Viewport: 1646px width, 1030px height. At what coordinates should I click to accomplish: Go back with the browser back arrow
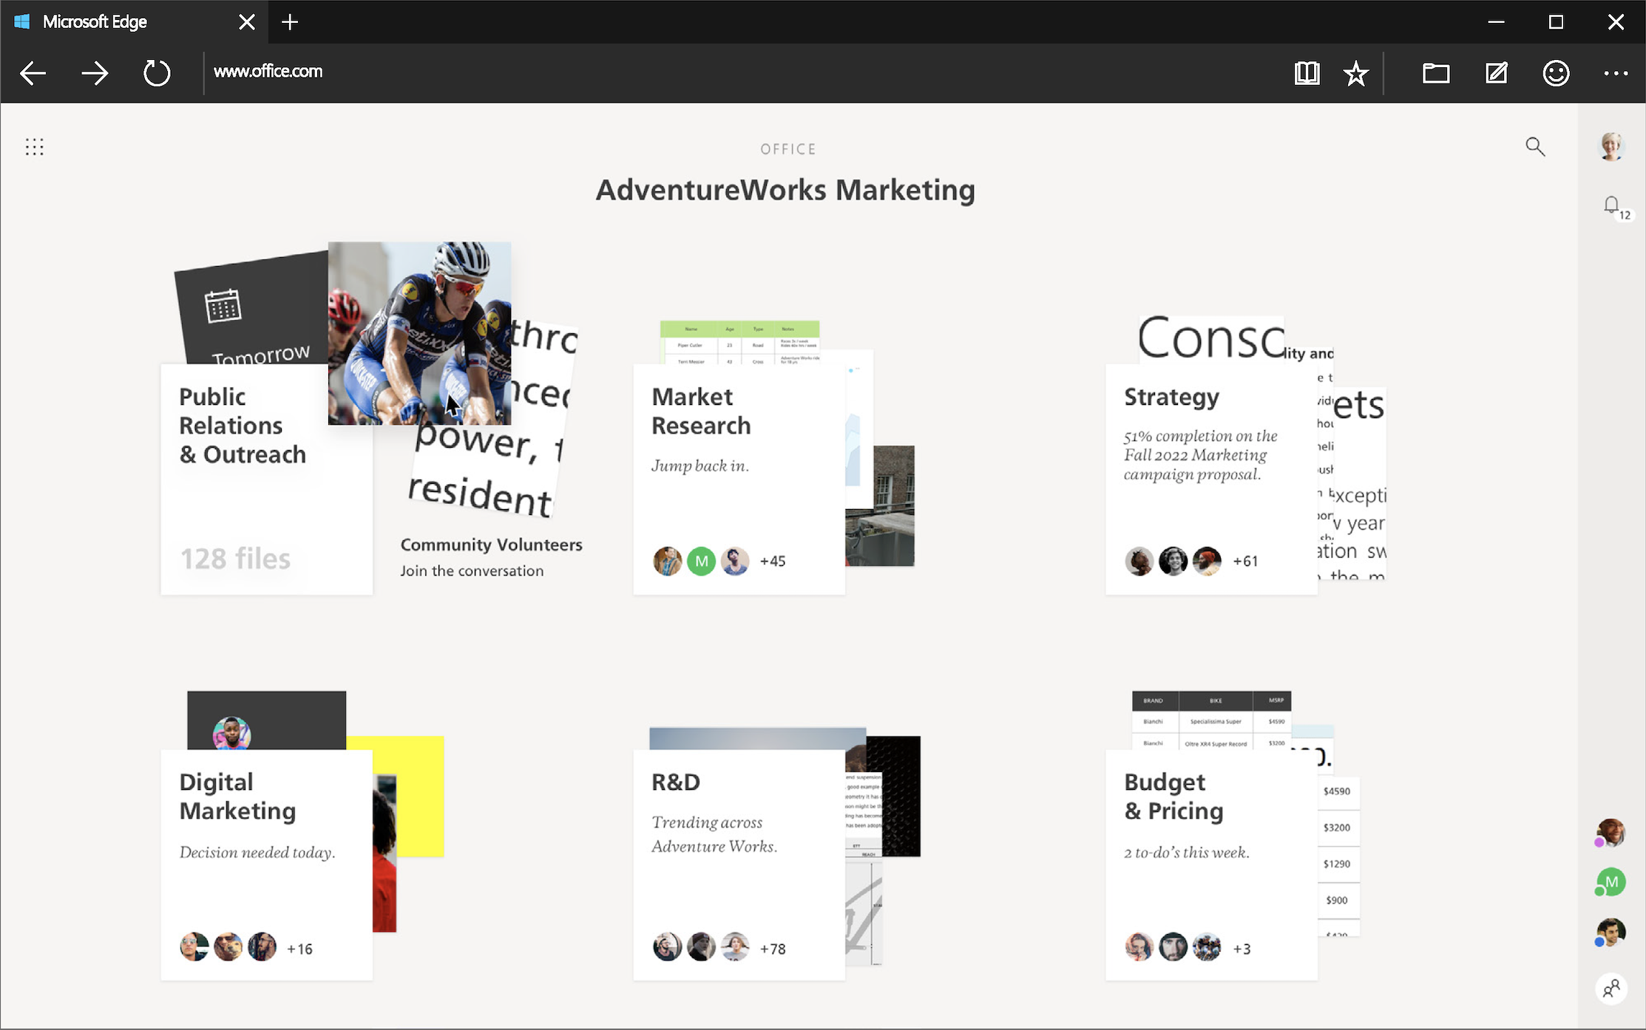(x=33, y=73)
